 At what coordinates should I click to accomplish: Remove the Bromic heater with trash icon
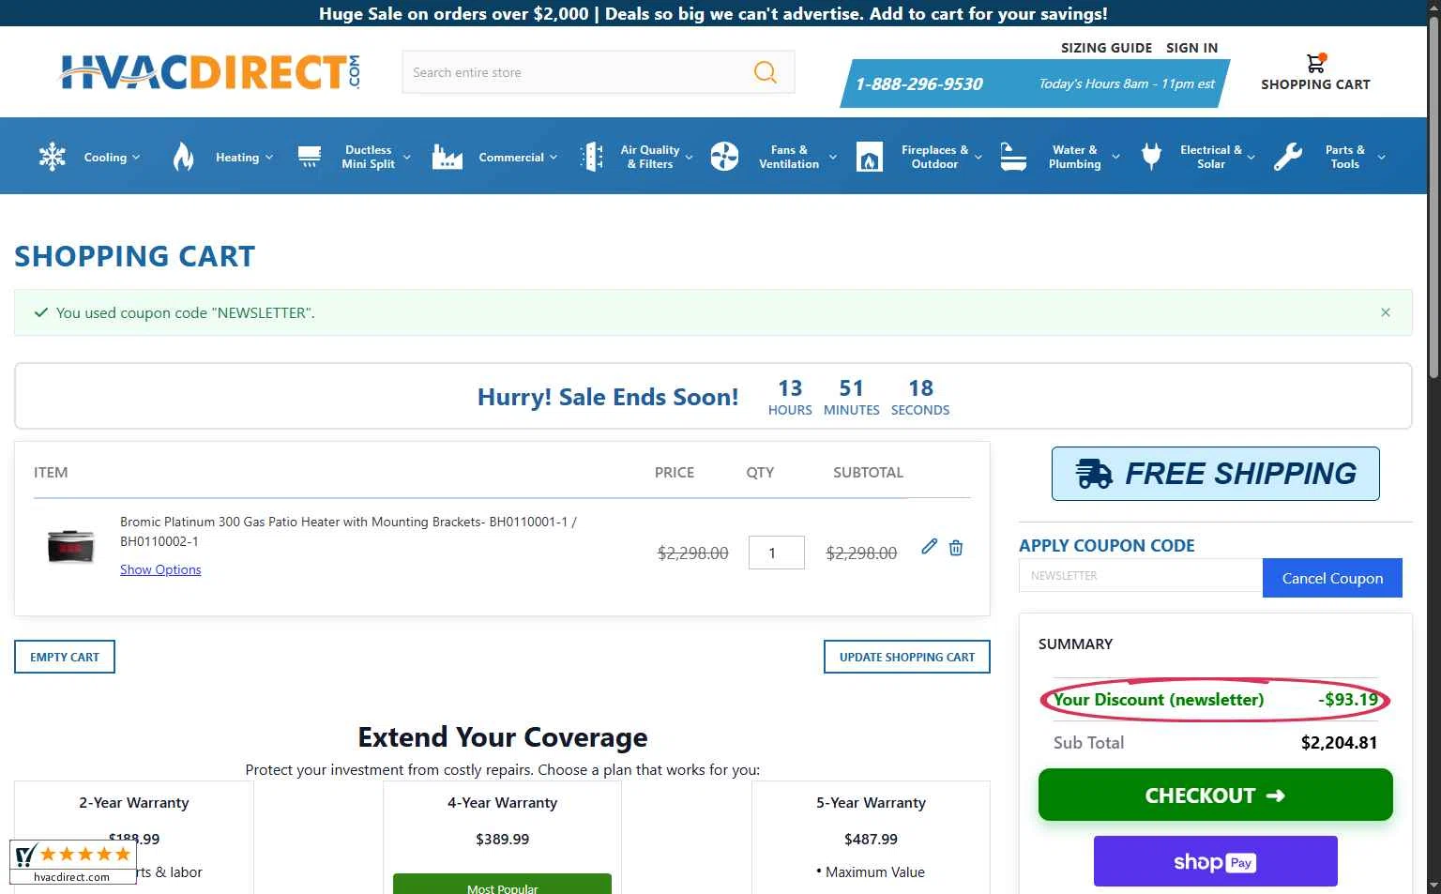pyautogui.click(x=956, y=547)
